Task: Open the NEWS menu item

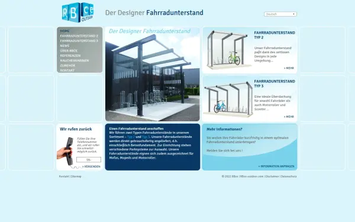Action: click(x=64, y=46)
